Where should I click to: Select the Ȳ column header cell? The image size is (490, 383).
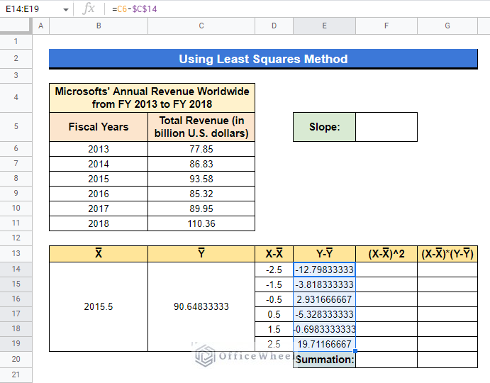(x=201, y=254)
